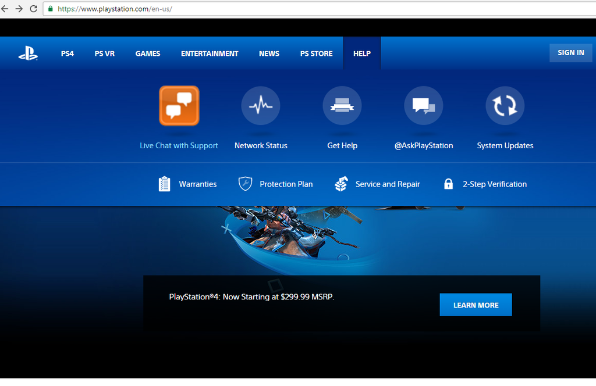Open the PS4 menu
Image resolution: width=596 pixels, height=386 pixels.
pyautogui.click(x=68, y=53)
